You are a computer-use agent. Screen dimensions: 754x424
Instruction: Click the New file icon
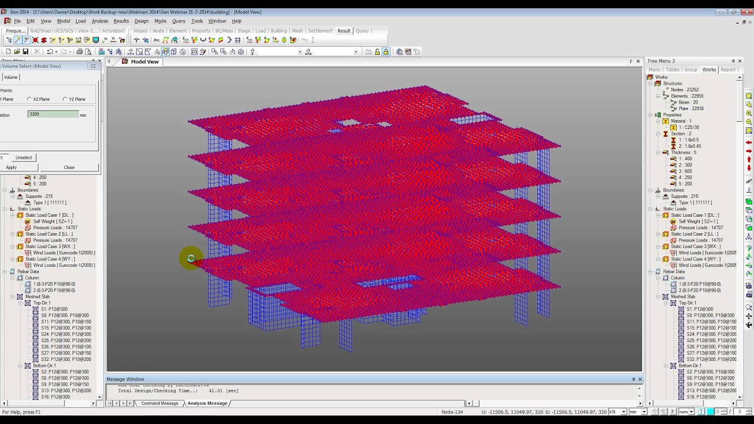point(9,52)
